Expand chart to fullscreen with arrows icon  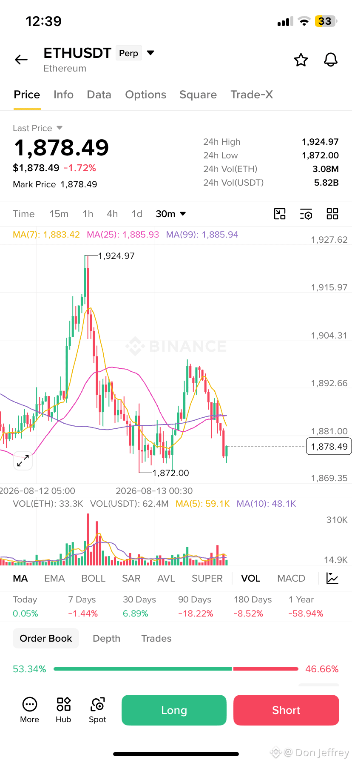click(23, 461)
